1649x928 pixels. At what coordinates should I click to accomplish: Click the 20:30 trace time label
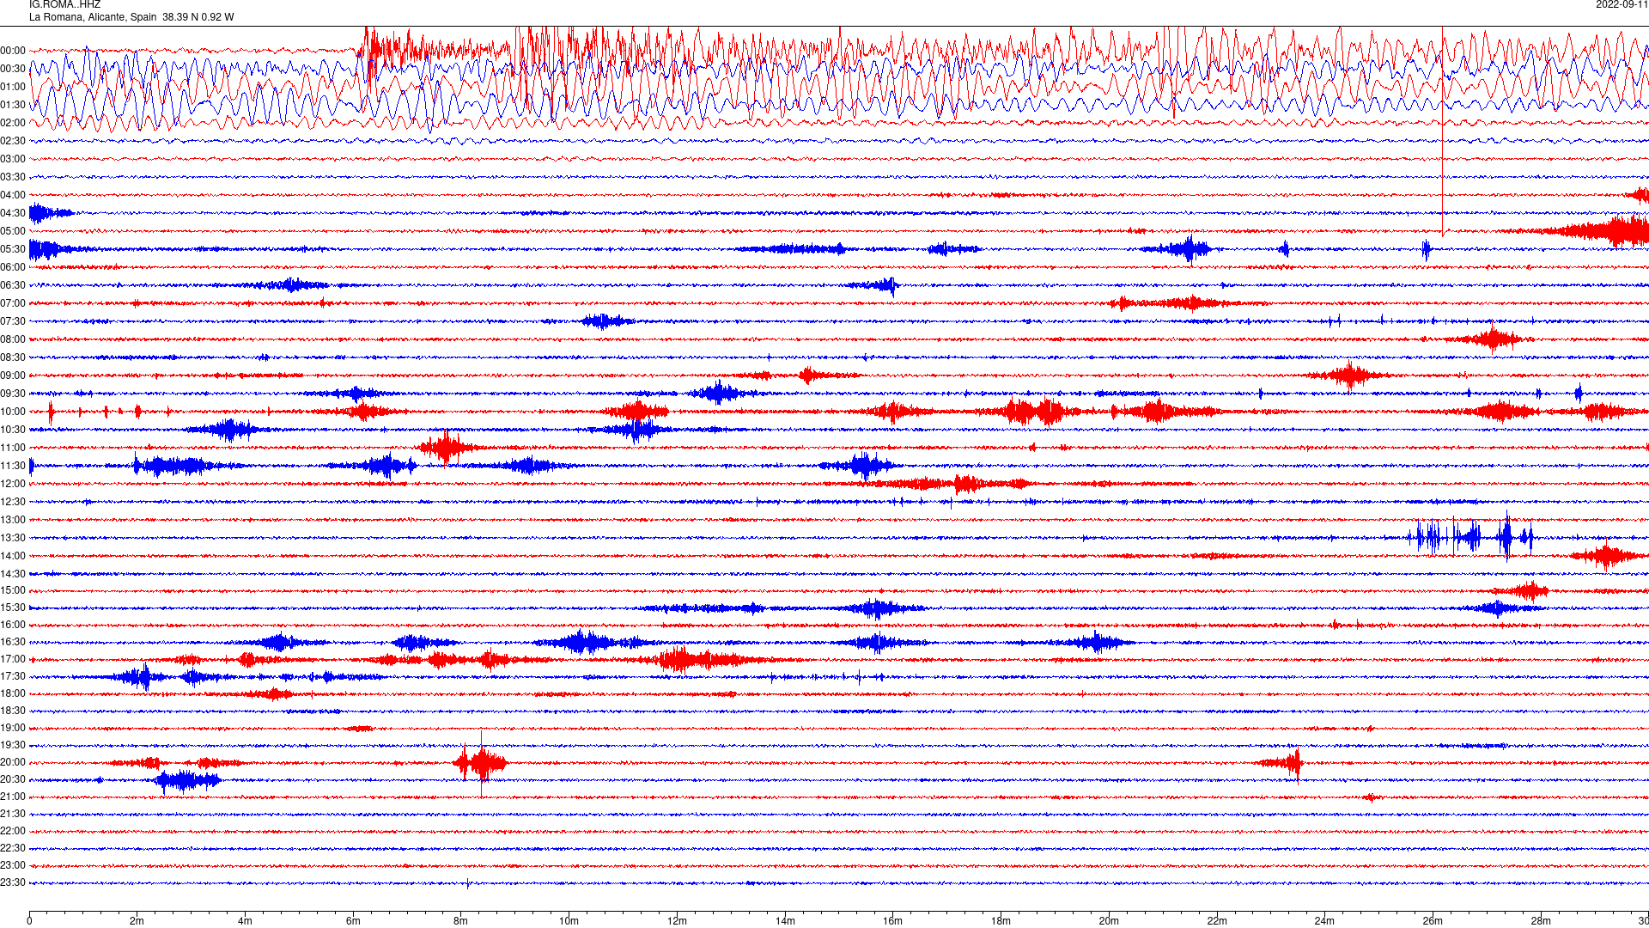point(13,779)
